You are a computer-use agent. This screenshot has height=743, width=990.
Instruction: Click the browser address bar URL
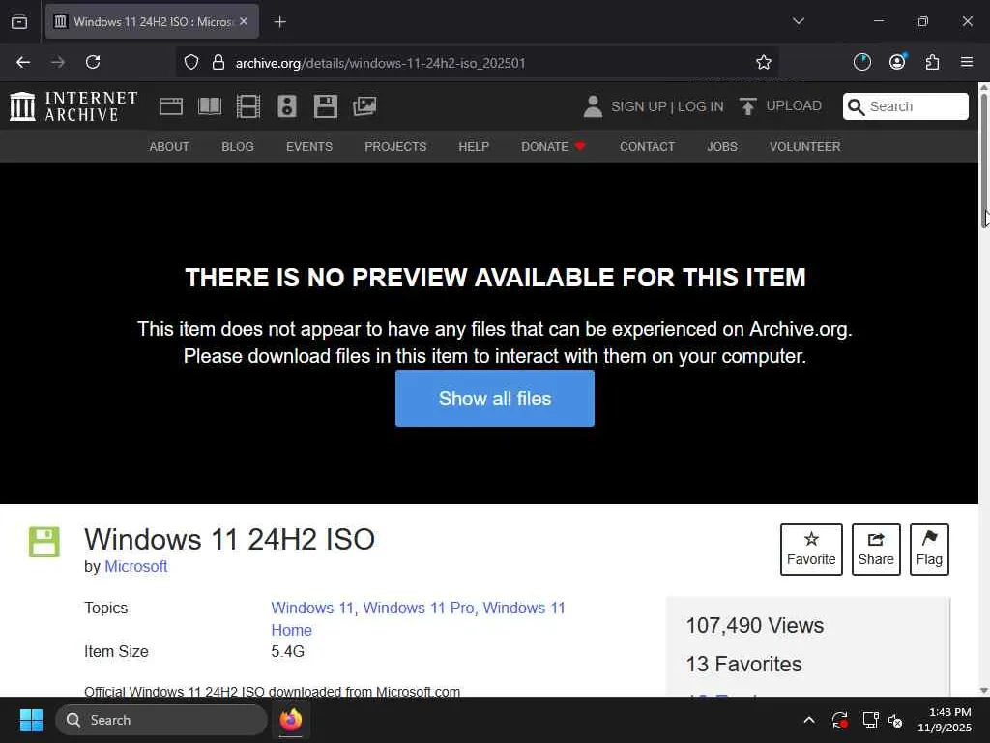(x=380, y=63)
